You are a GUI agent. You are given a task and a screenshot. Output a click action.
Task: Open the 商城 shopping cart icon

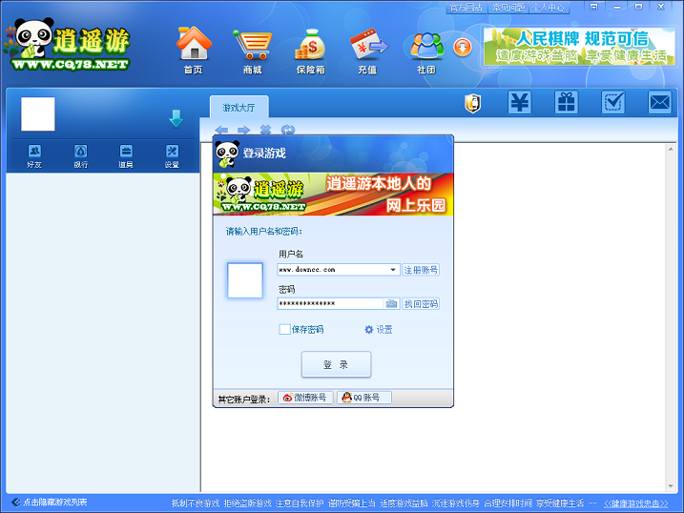pos(251,45)
